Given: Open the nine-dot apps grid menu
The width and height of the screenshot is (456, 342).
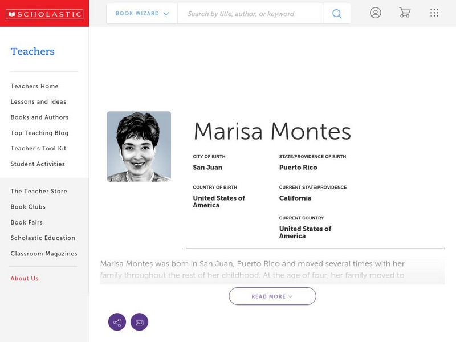Looking at the screenshot, I should click(x=434, y=13).
